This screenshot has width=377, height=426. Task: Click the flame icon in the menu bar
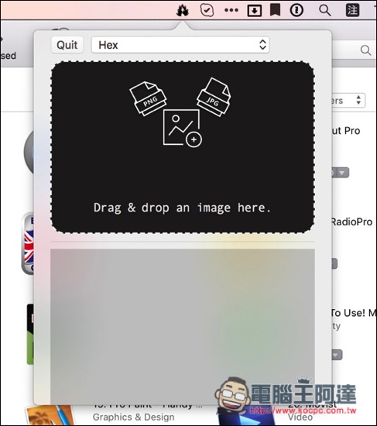point(183,11)
